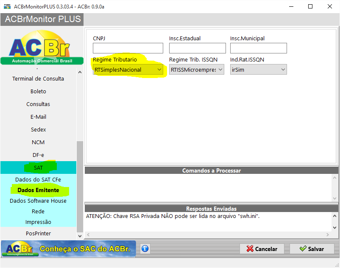
Task: Open the ACBr SAC banner
Action: click(x=68, y=248)
